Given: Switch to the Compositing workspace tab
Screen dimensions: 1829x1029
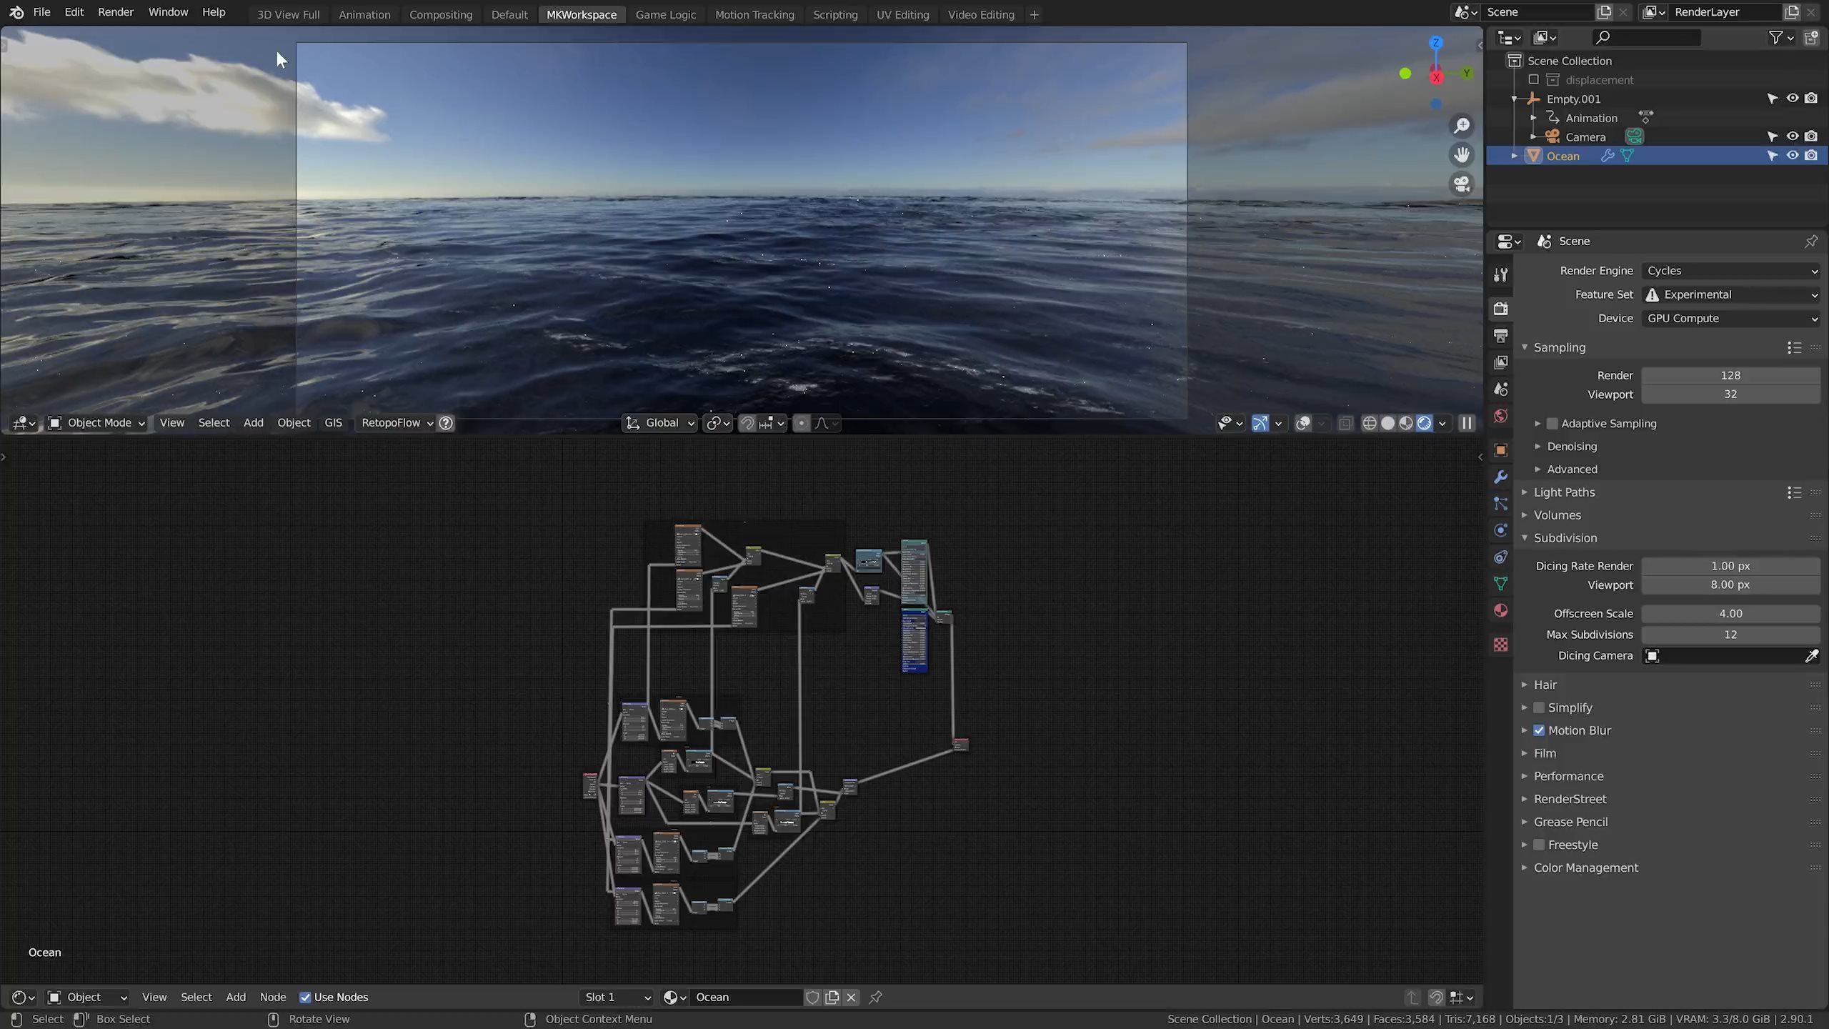Looking at the screenshot, I should pyautogui.click(x=440, y=14).
